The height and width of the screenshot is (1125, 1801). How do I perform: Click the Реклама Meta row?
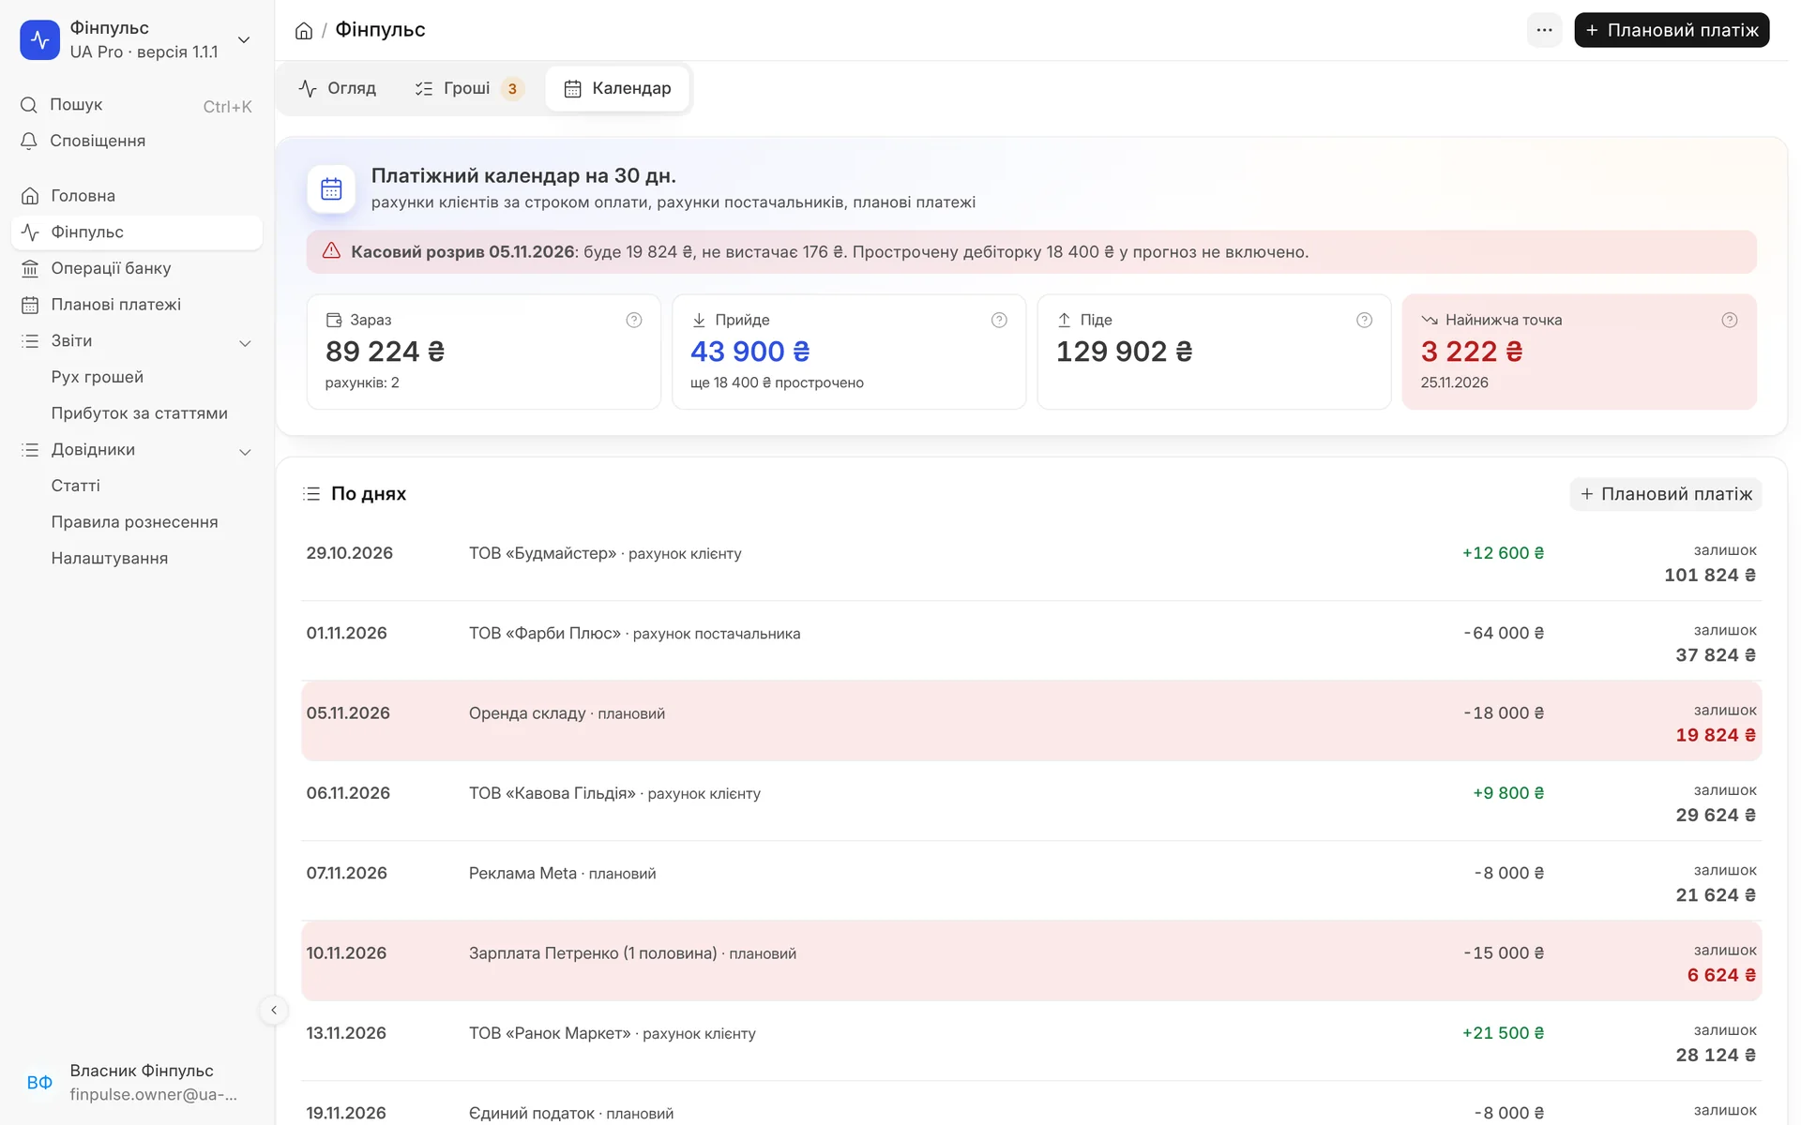pos(1031,881)
